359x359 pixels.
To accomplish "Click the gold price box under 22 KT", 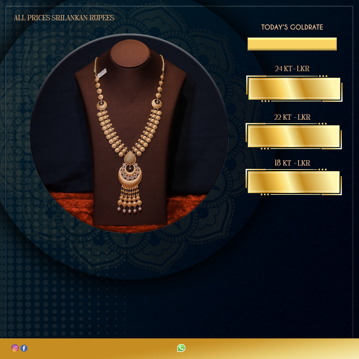I will [x=294, y=136].
